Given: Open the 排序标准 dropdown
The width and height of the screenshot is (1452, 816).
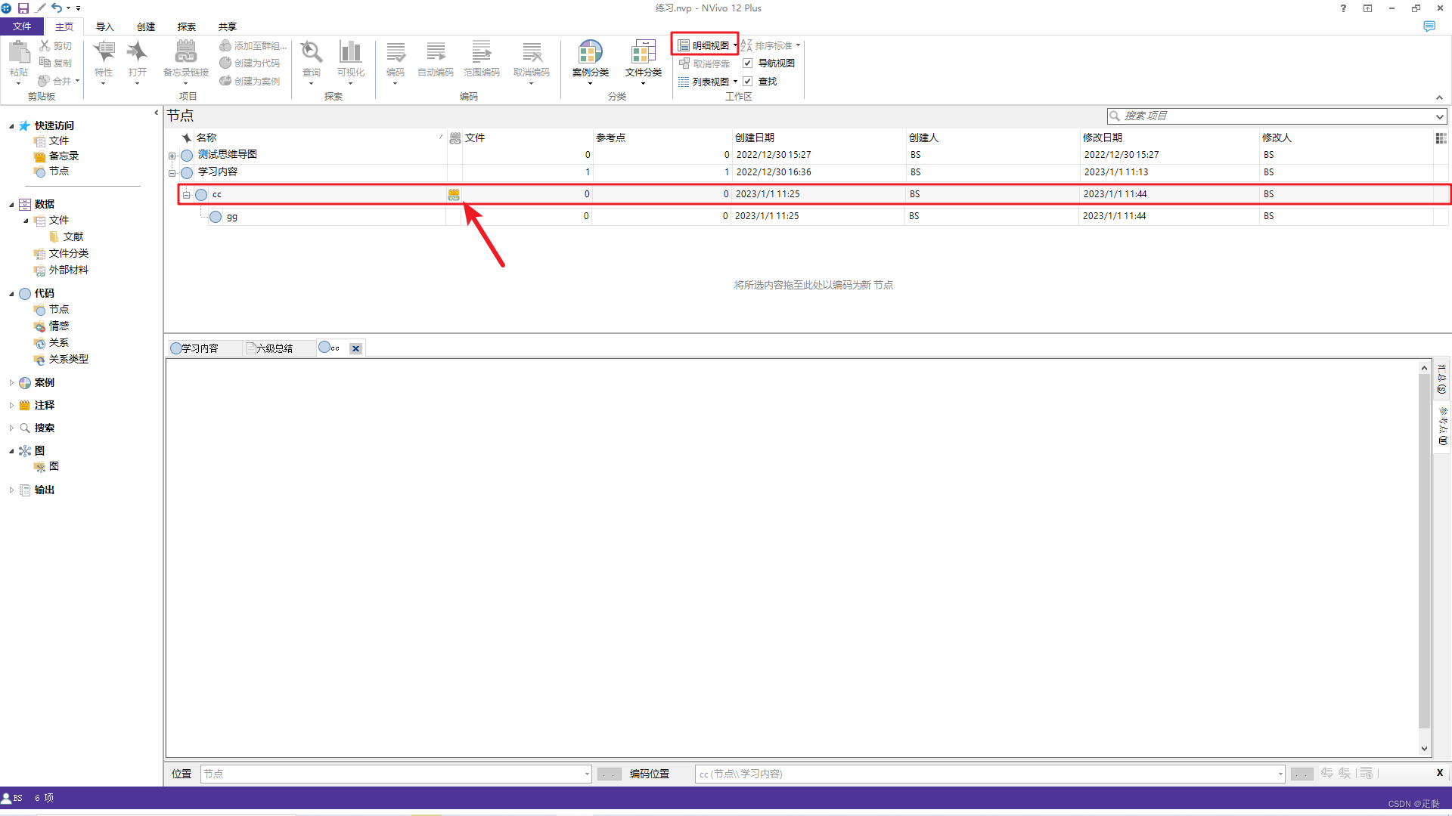Looking at the screenshot, I should [798, 45].
